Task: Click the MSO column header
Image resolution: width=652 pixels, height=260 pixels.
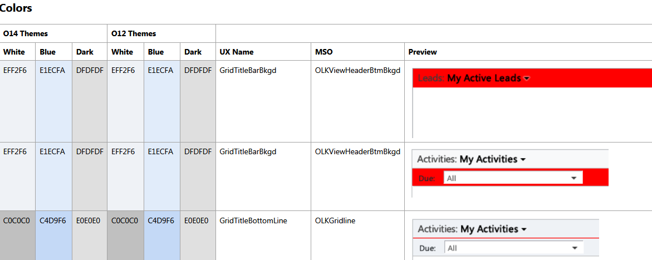Action: pos(324,52)
